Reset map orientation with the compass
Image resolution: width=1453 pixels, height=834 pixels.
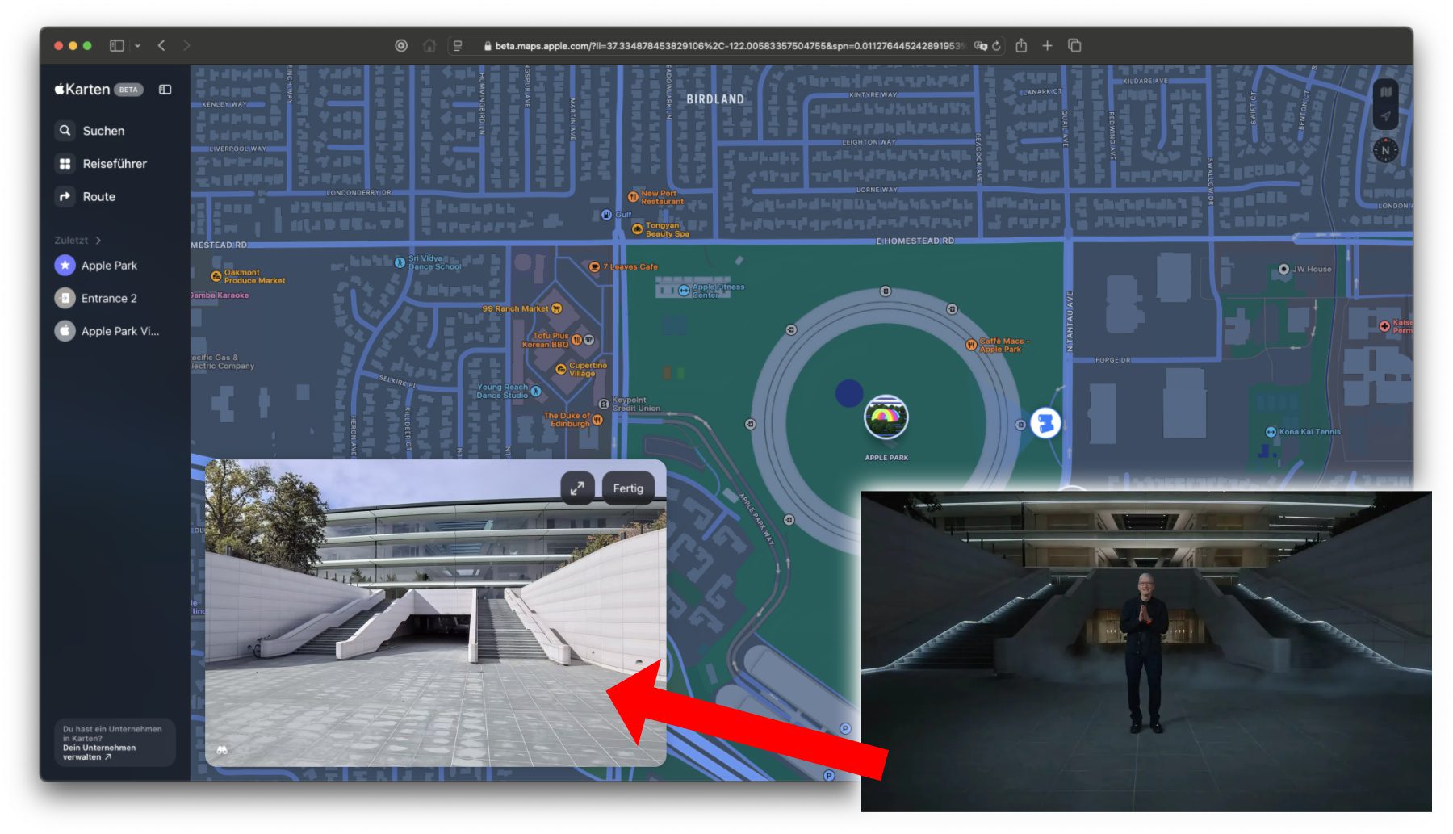pyautogui.click(x=1385, y=150)
